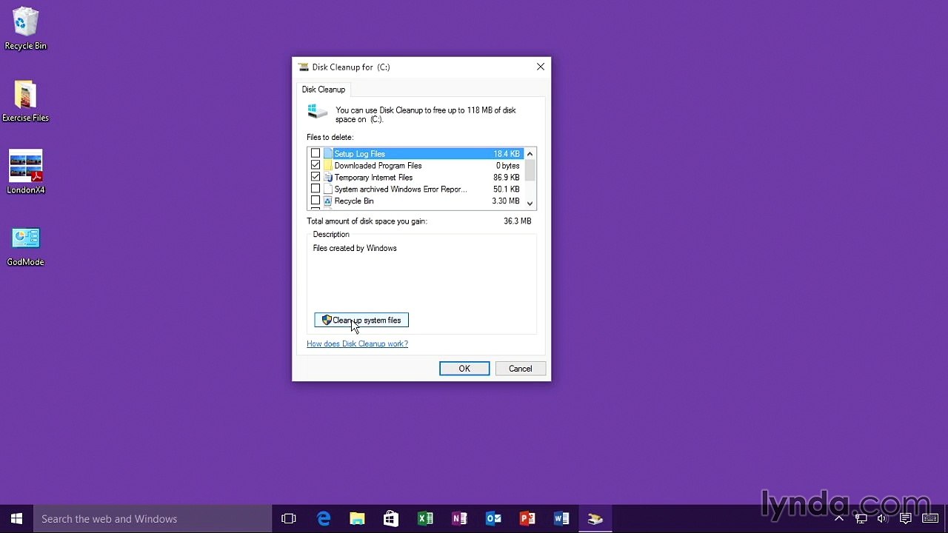Click the Downloaded Program Files folder icon
Viewport: 948px width, 533px height.
pos(327,166)
